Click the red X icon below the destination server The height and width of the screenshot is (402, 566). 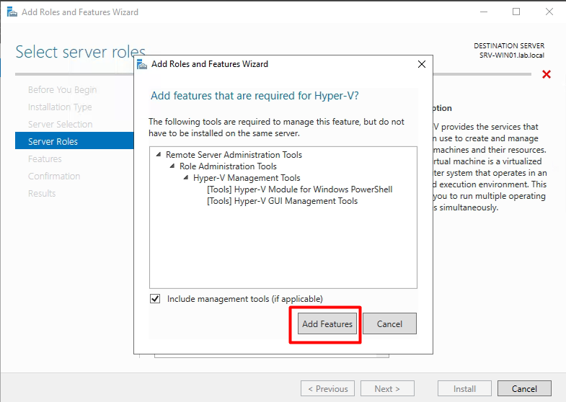click(547, 75)
